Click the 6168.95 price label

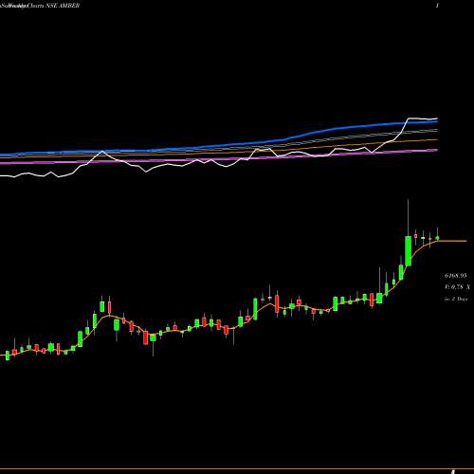[455, 276]
